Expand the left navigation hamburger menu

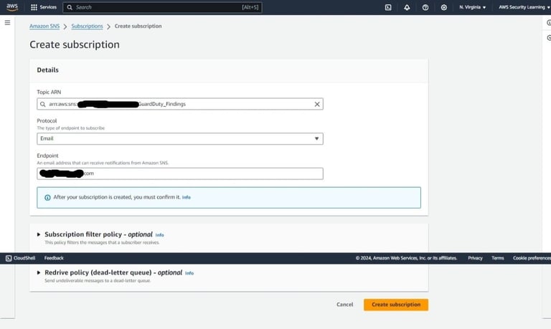(7, 23)
